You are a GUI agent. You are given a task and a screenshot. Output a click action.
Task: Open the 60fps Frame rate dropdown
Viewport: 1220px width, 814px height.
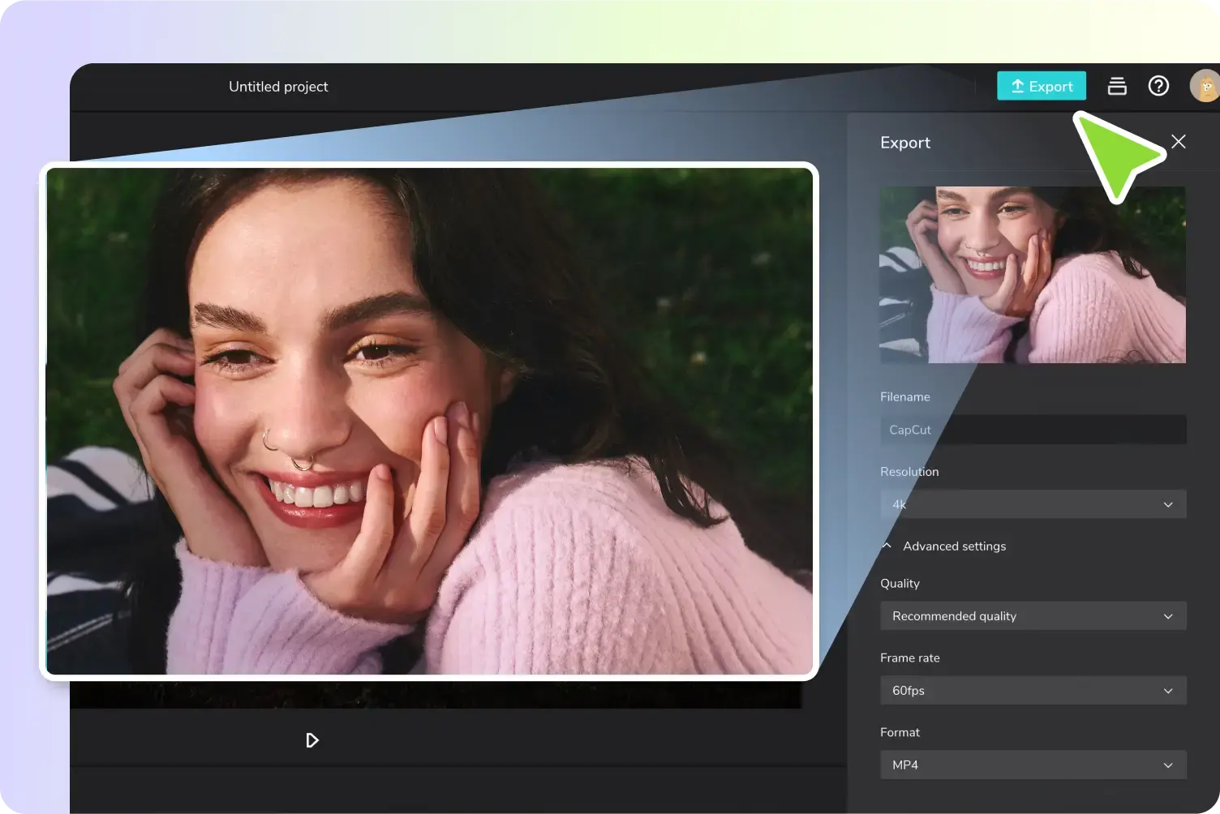click(x=1033, y=691)
